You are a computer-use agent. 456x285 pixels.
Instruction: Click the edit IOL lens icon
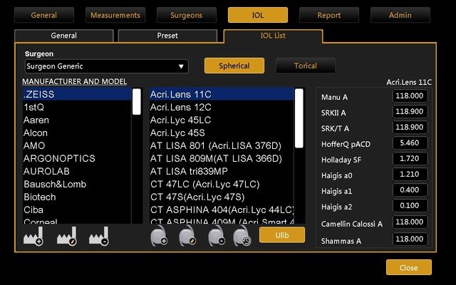point(187,237)
